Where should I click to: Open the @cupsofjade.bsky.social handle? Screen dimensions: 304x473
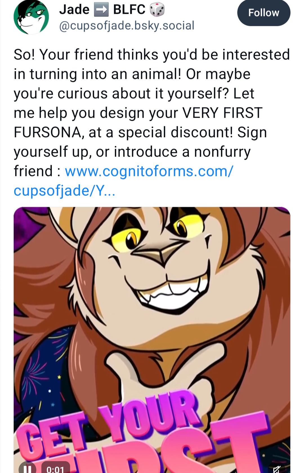click(x=126, y=26)
